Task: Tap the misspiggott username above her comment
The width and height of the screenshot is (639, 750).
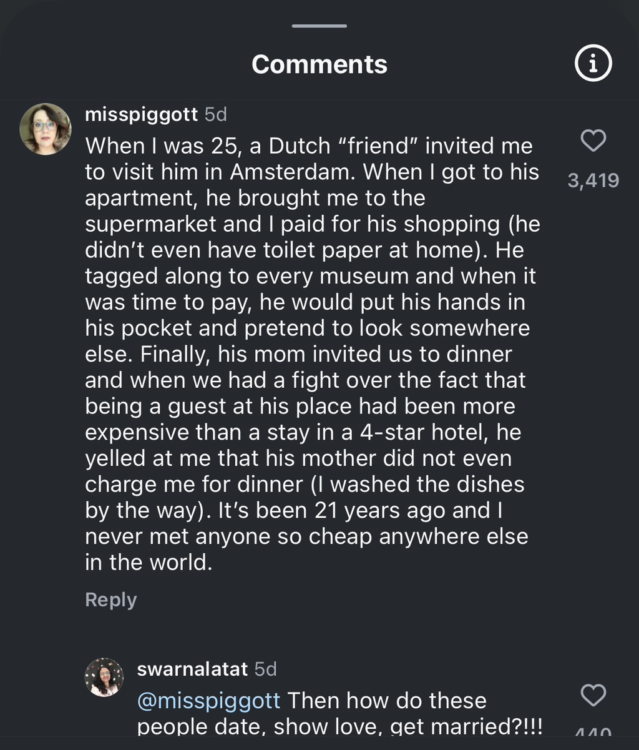Action: tap(141, 115)
